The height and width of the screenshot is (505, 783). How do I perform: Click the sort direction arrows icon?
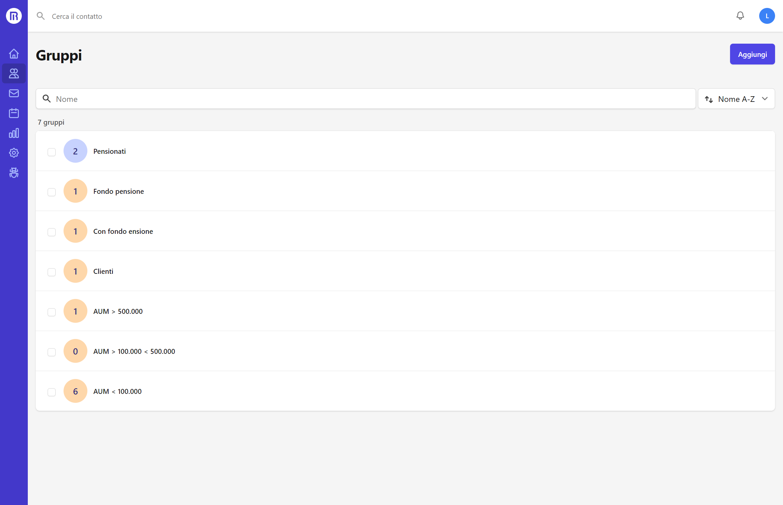point(709,99)
